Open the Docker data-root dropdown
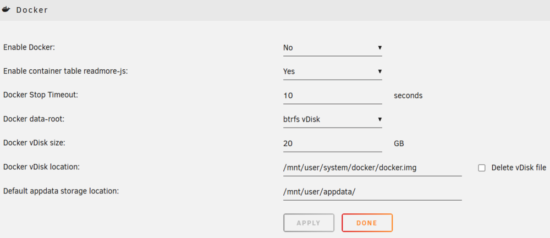550x238 pixels. click(333, 119)
